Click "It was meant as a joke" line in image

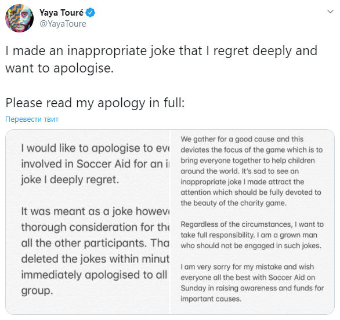click(x=95, y=211)
